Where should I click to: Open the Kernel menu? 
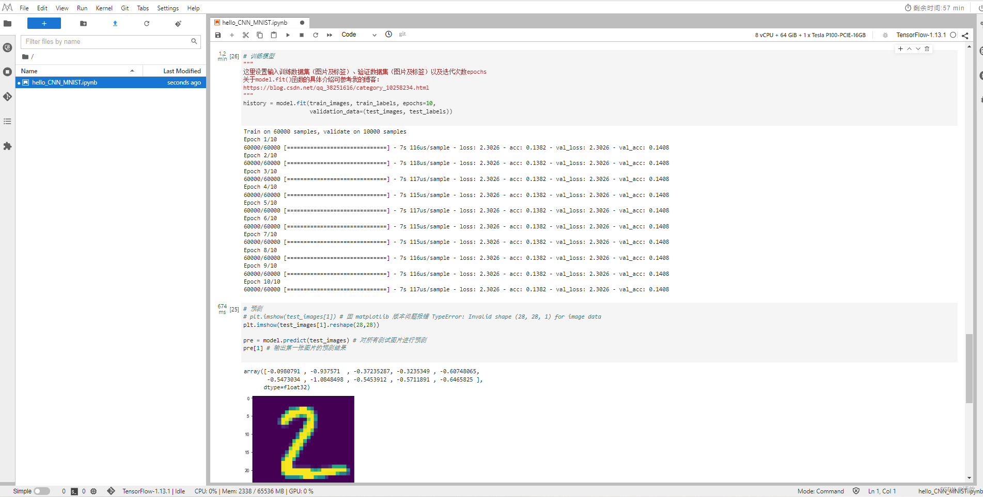(104, 8)
